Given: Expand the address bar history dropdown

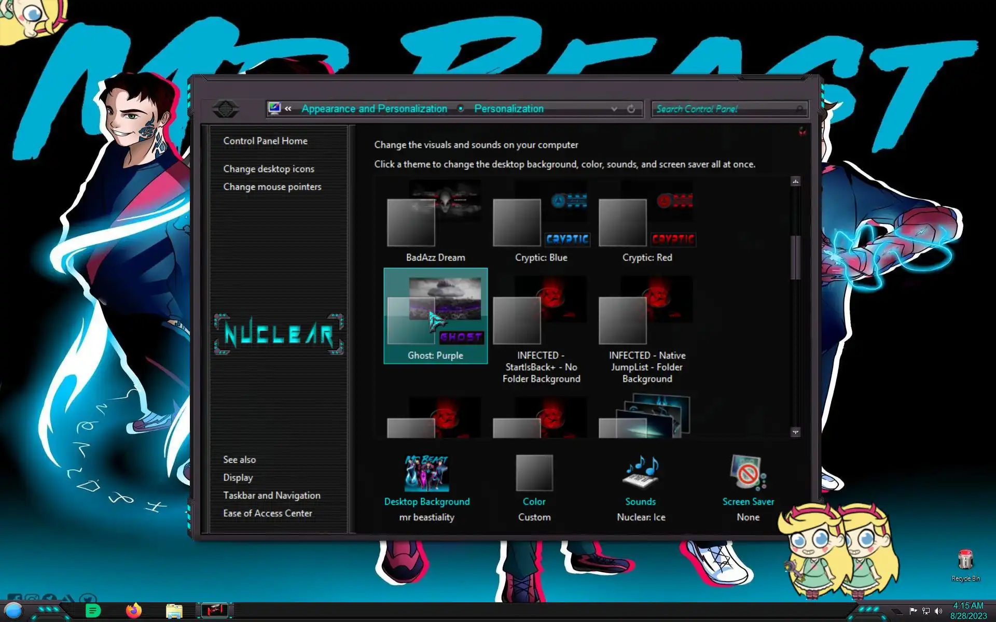Looking at the screenshot, I should click(614, 109).
